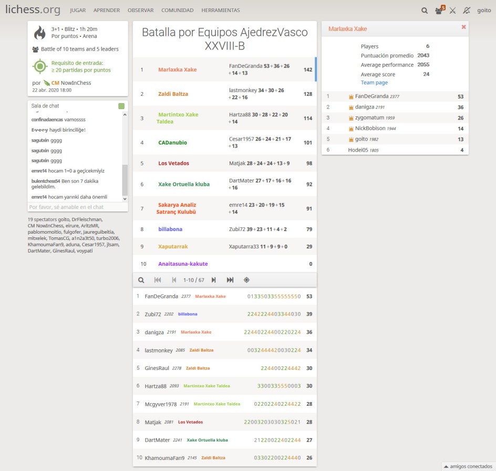Expand the amigos conectados friends box

coord(468,466)
